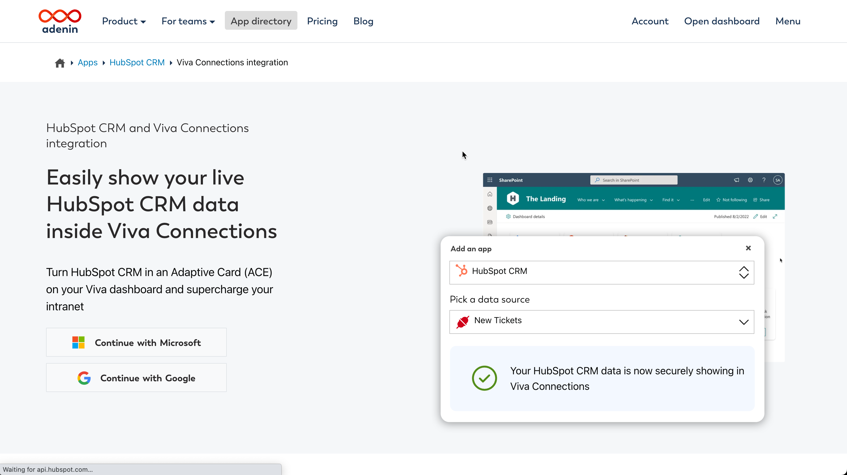Image resolution: width=847 pixels, height=475 pixels.
Task: Click Continue with Microsoft button
Action: [137, 342]
